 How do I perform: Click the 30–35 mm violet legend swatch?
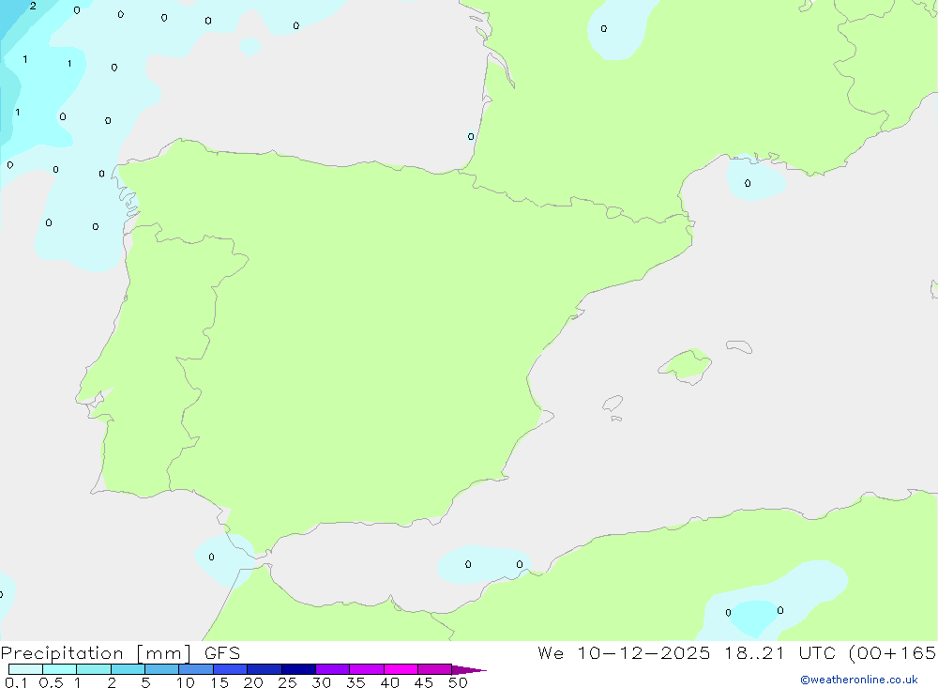click(x=333, y=669)
